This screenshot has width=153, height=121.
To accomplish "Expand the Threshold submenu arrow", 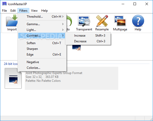I will [63, 17].
